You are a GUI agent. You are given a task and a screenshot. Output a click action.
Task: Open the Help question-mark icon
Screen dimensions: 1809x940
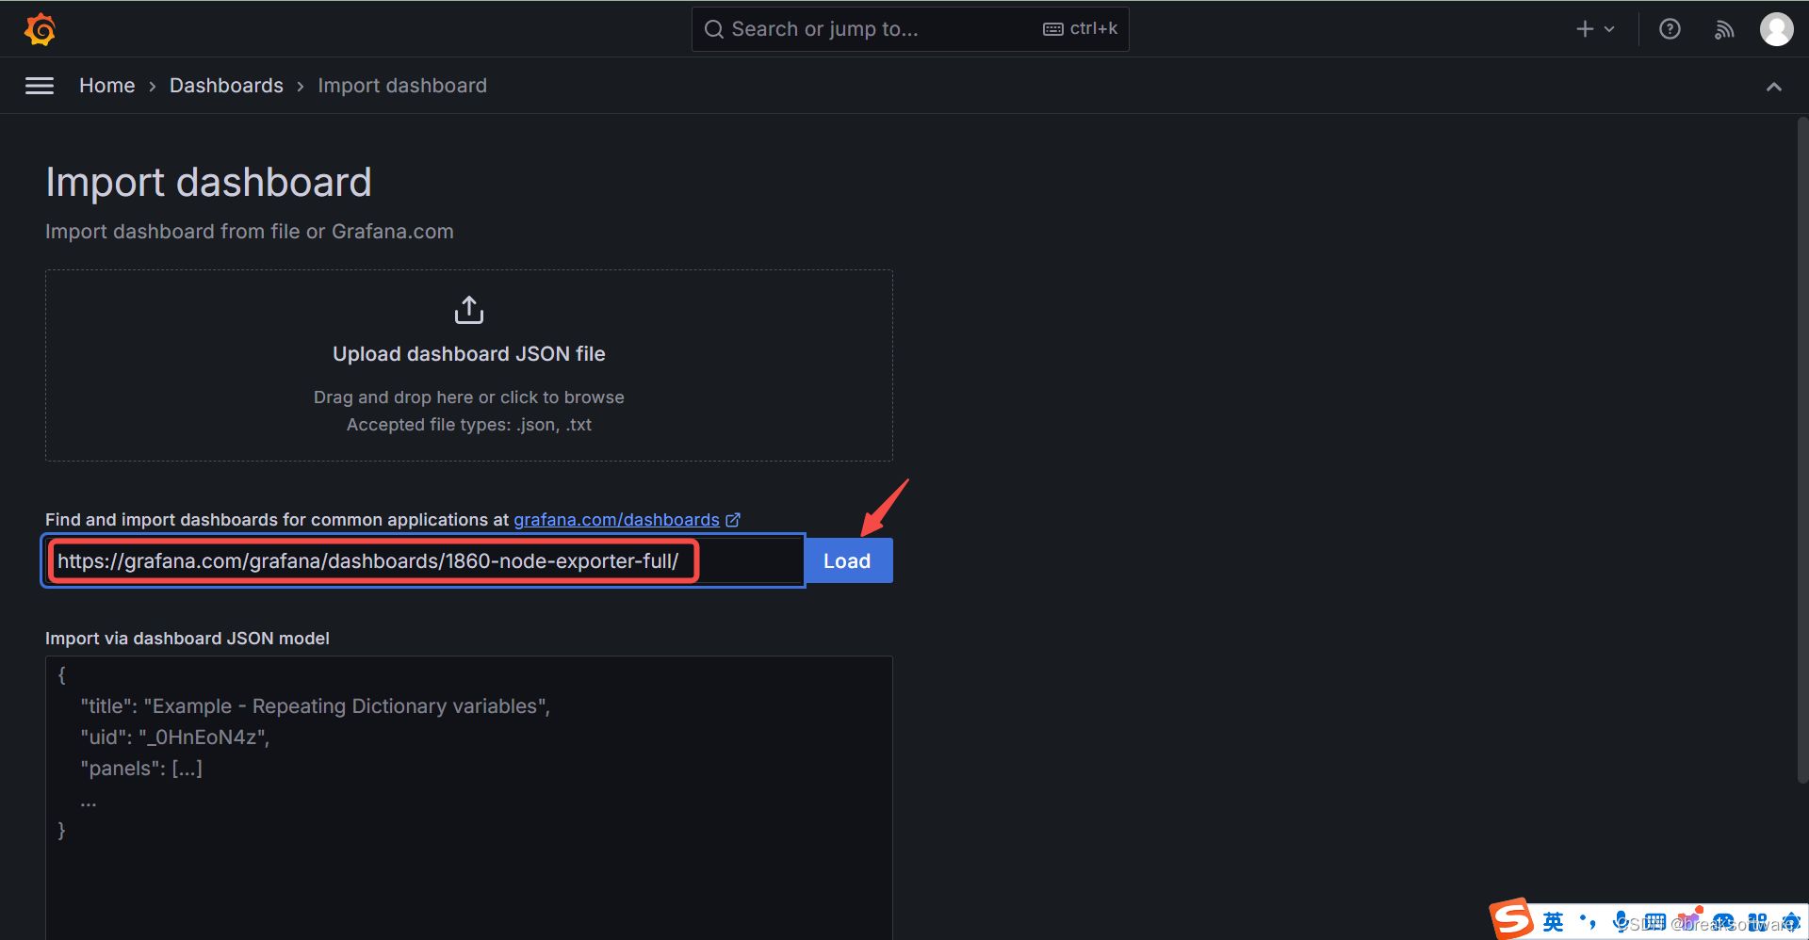tap(1670, 29)
